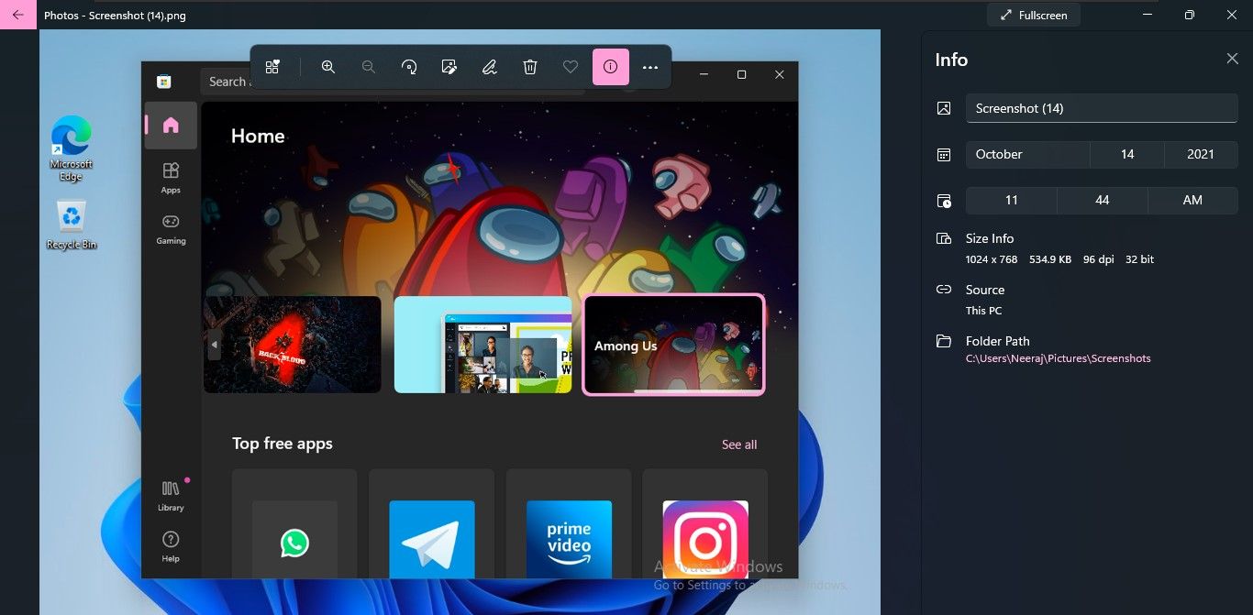Edit the file name field Screenshot (14)
Viewport: 1253px width, 615px height.
click(1102, 108)
